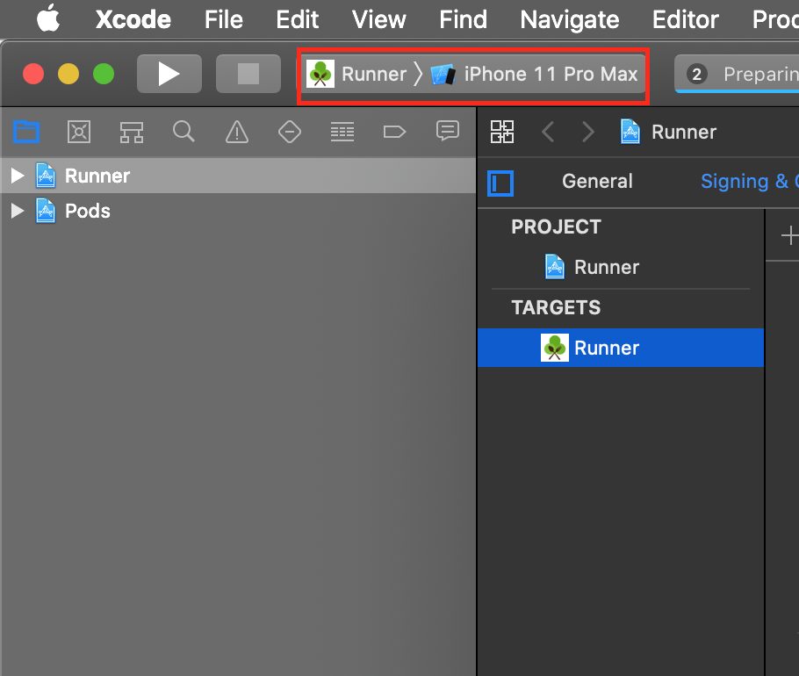Screen dimensions: 799x676
Task: Toggle the project and targets list sidebar
Action: (x=500, y=183)
